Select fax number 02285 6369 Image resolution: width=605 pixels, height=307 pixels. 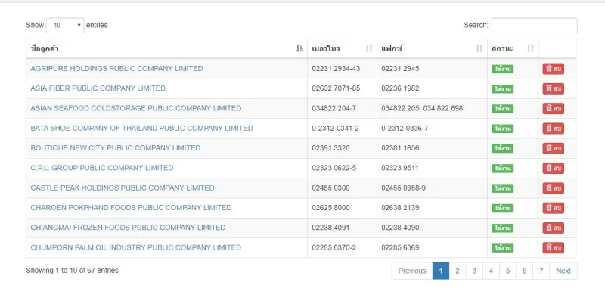tap(400, 247)
